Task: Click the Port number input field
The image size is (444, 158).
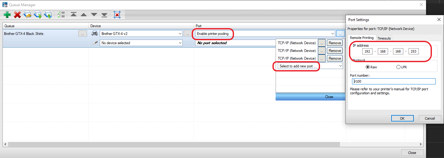Action: coord(394,81)
